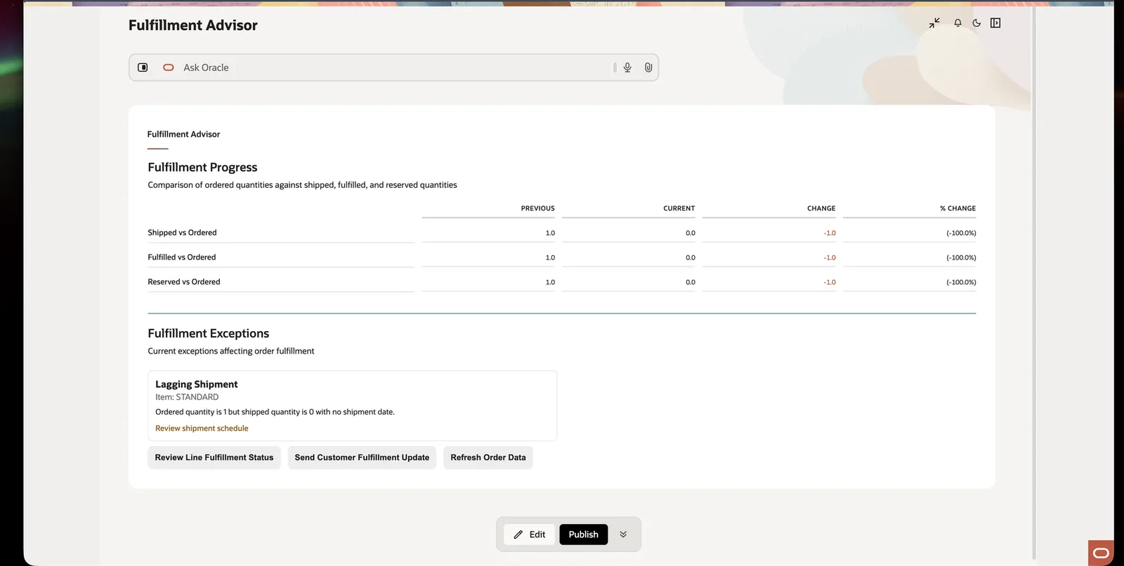Click the Edit button with pencil

pos(530,534)
